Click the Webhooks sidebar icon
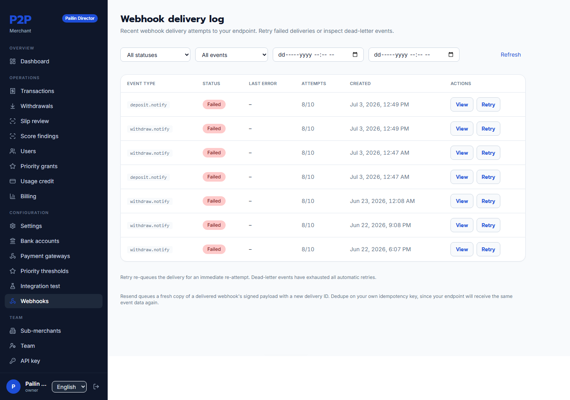Viewport: 570px width, 400px height. pos(13,301)
